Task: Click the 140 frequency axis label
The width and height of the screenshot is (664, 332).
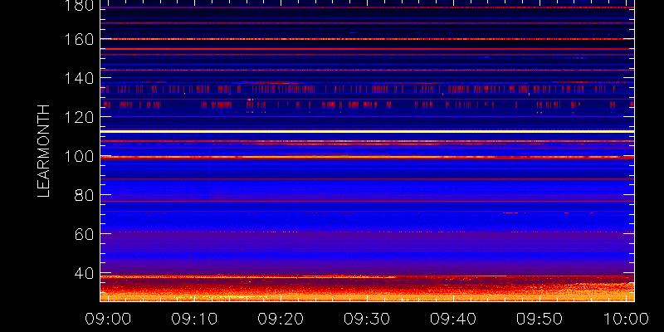Action: [x=80, y=79]
